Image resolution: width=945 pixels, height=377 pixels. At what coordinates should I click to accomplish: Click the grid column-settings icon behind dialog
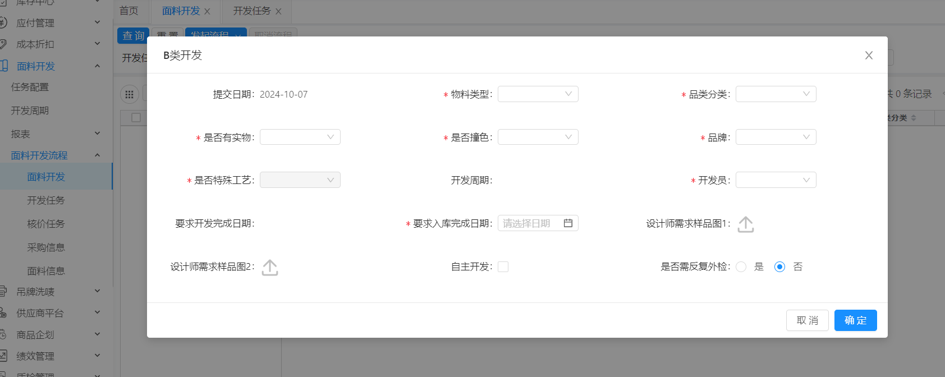130,94
